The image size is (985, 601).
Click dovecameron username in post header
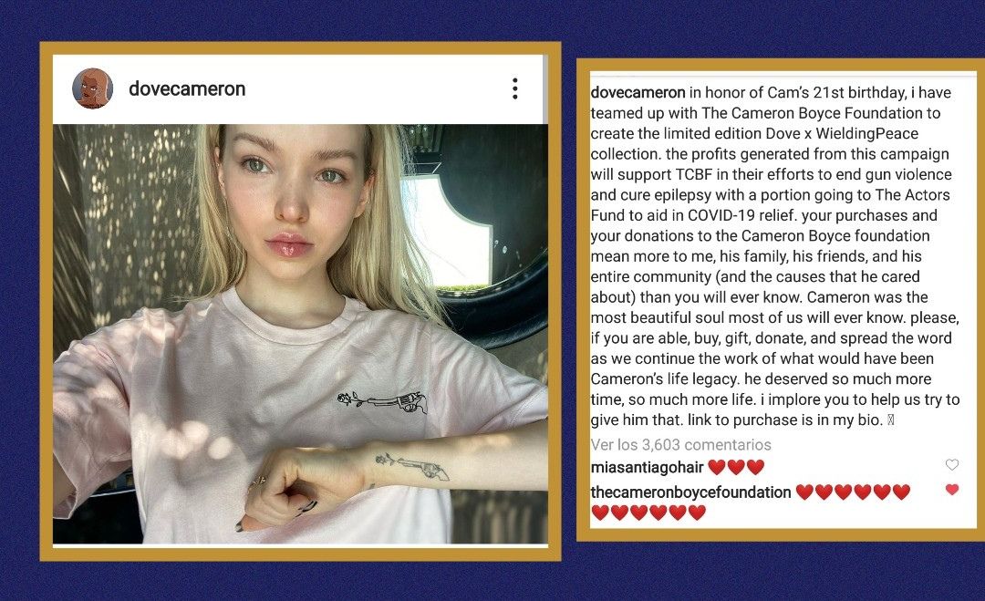[x=187, y=88]
